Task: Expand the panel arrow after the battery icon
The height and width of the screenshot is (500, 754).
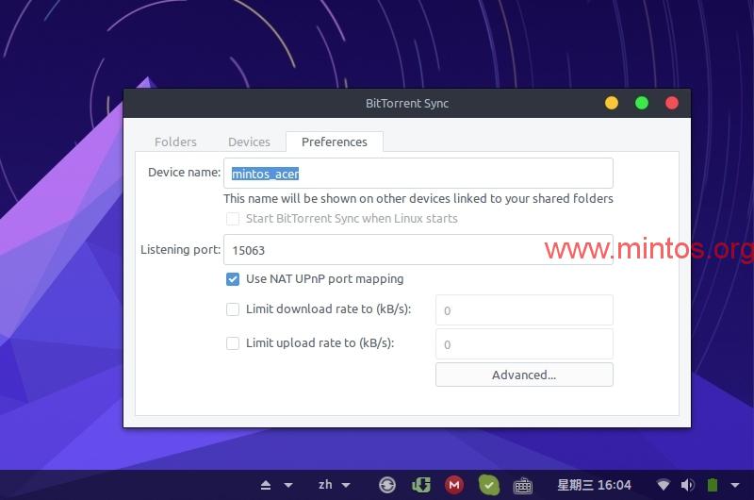Action: point(735,485)
